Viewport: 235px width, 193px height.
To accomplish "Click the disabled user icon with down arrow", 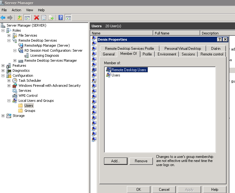I will point(94,81).
